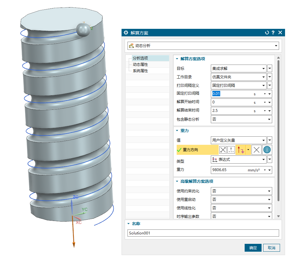
Task: Select 动态属性 in the left tree
Action: click(140, 65)
